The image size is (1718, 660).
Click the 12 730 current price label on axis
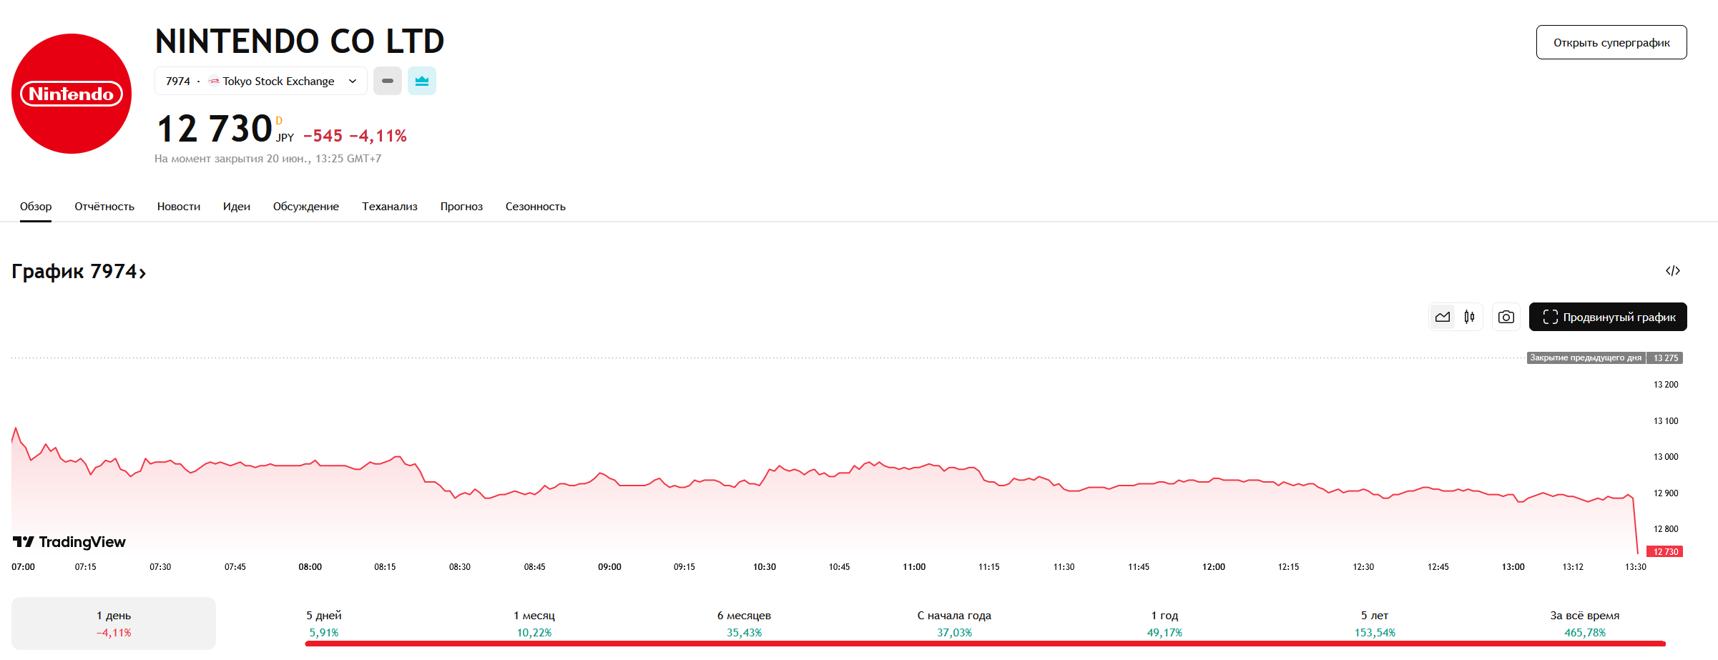tap(1665, 551)
